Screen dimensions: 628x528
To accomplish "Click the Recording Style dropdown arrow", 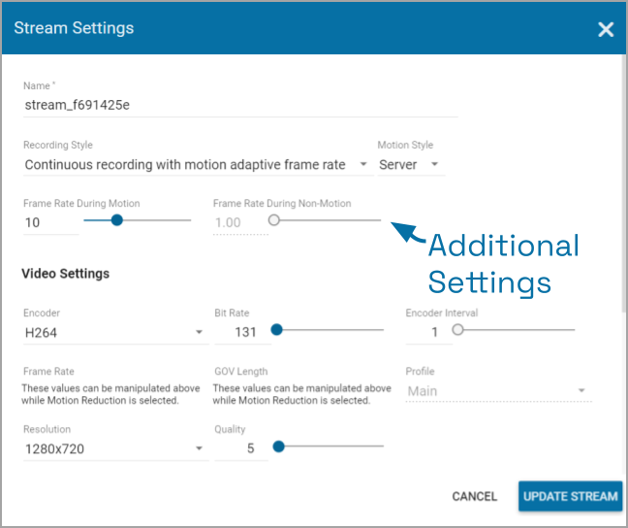I will tap(363, 165).
